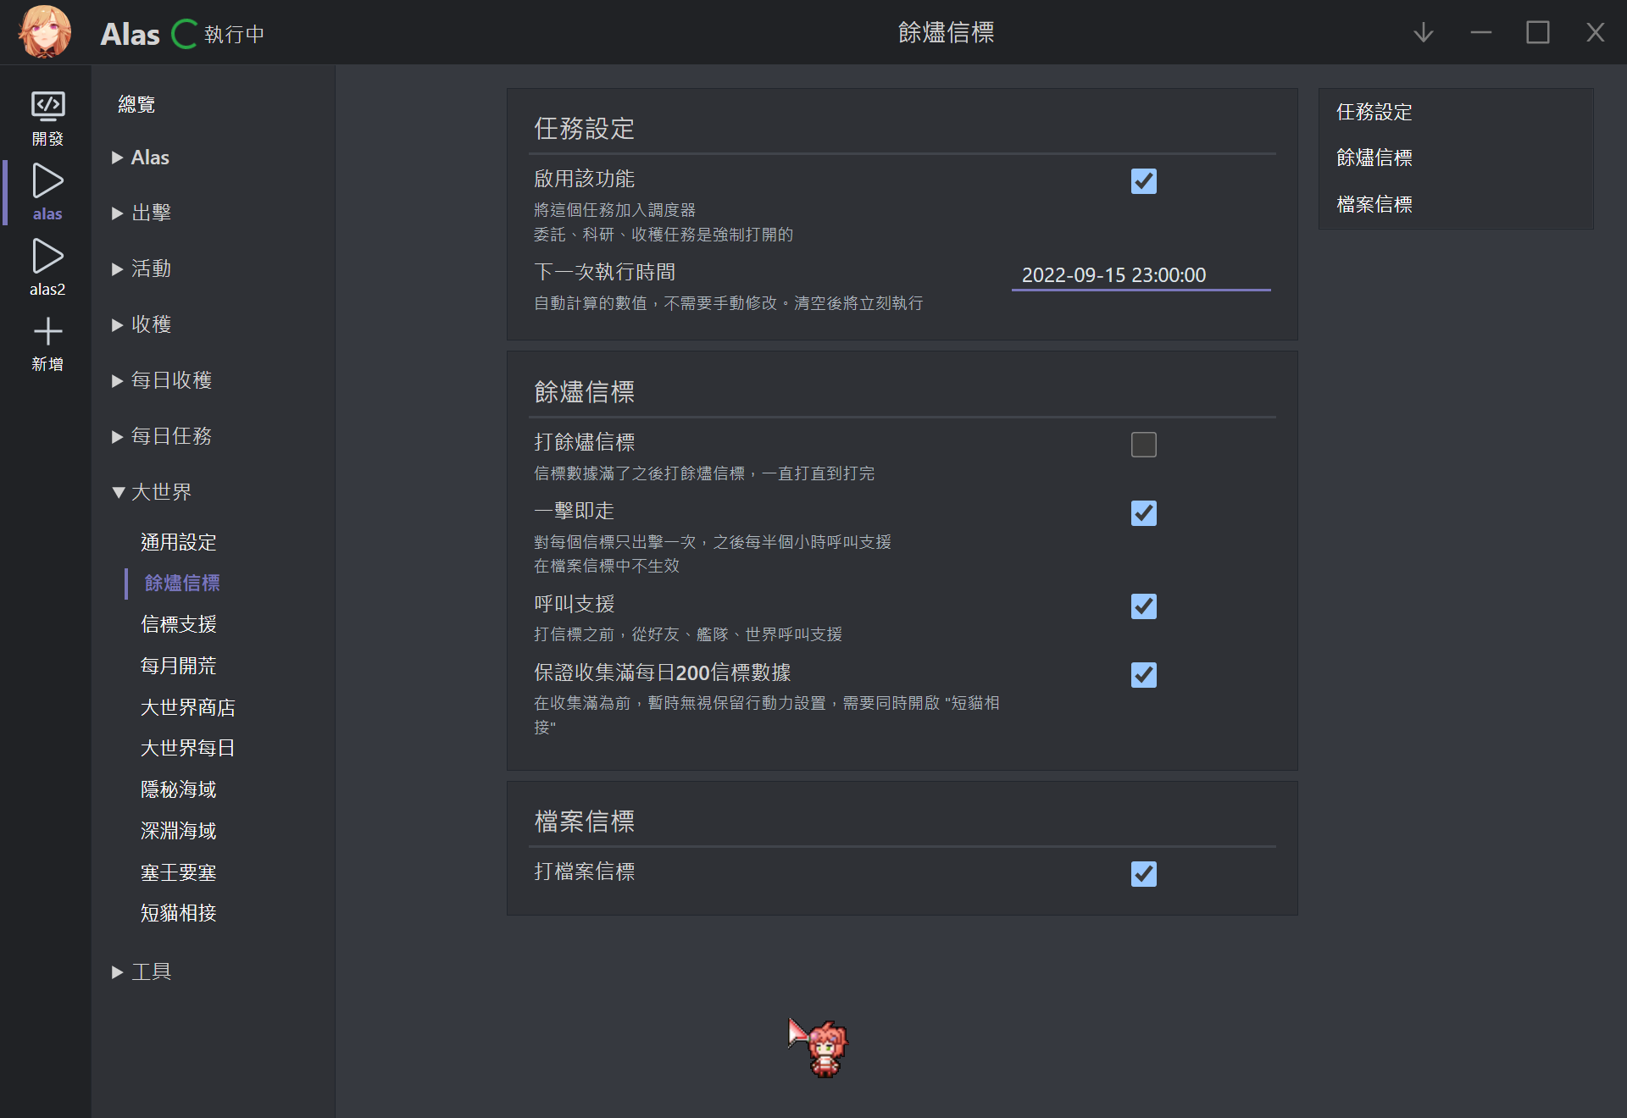Disable 一擊即走 option

[x=1143, y=513]
